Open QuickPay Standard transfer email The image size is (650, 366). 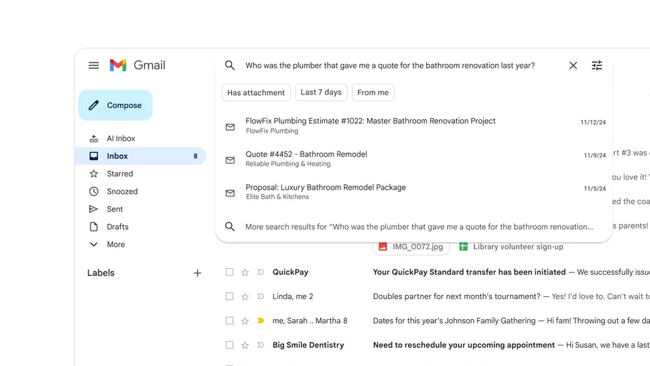click(469, 272)
